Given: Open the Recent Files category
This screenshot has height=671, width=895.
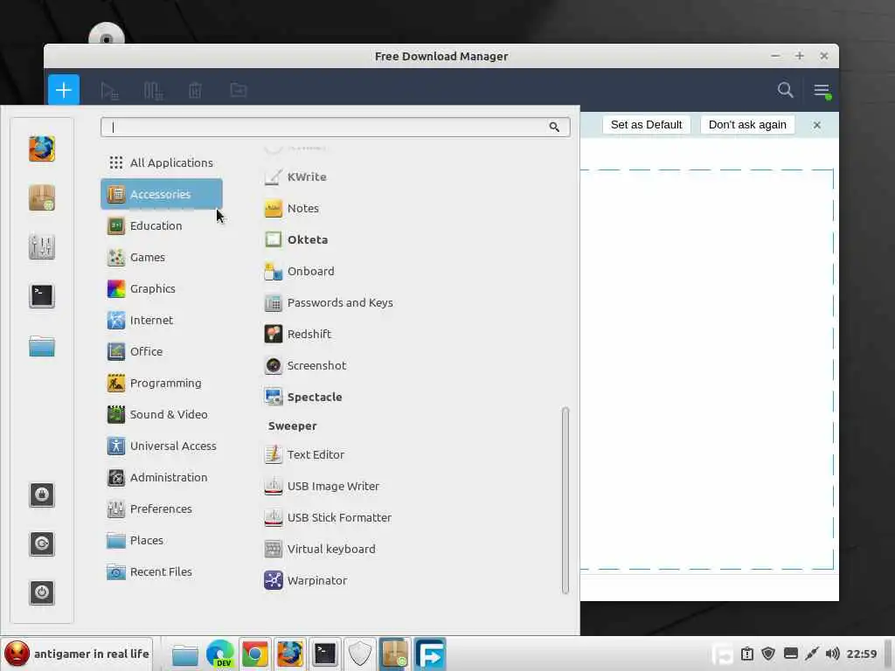Looking at the screenshot, I should [162, 571].
